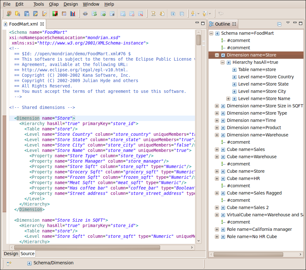
Task: Click the editor's vertical scrollbar thumb
Action: pyautogui.click(x=199, y=40)
